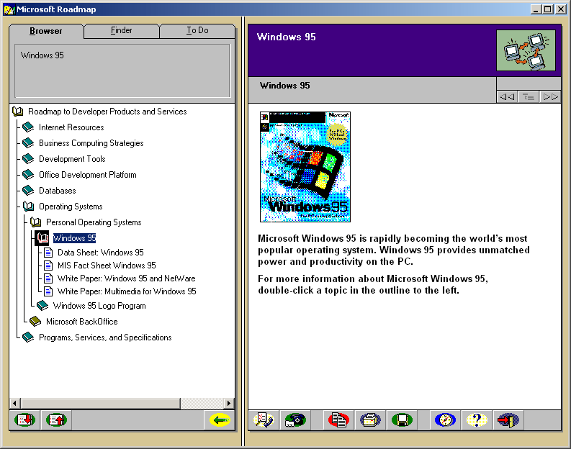Click the checklist with phone handset icon

[264, 420]
